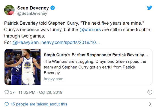Open the 11:35 PM - Oct 28, 2019 timestamp

[x=40, y=92]
